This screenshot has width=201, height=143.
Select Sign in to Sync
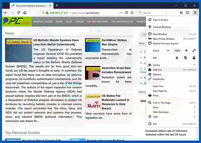click(x=171, y=20)
